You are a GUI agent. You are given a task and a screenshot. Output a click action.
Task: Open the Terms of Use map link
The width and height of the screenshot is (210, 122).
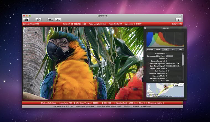(x=179, y=96)
